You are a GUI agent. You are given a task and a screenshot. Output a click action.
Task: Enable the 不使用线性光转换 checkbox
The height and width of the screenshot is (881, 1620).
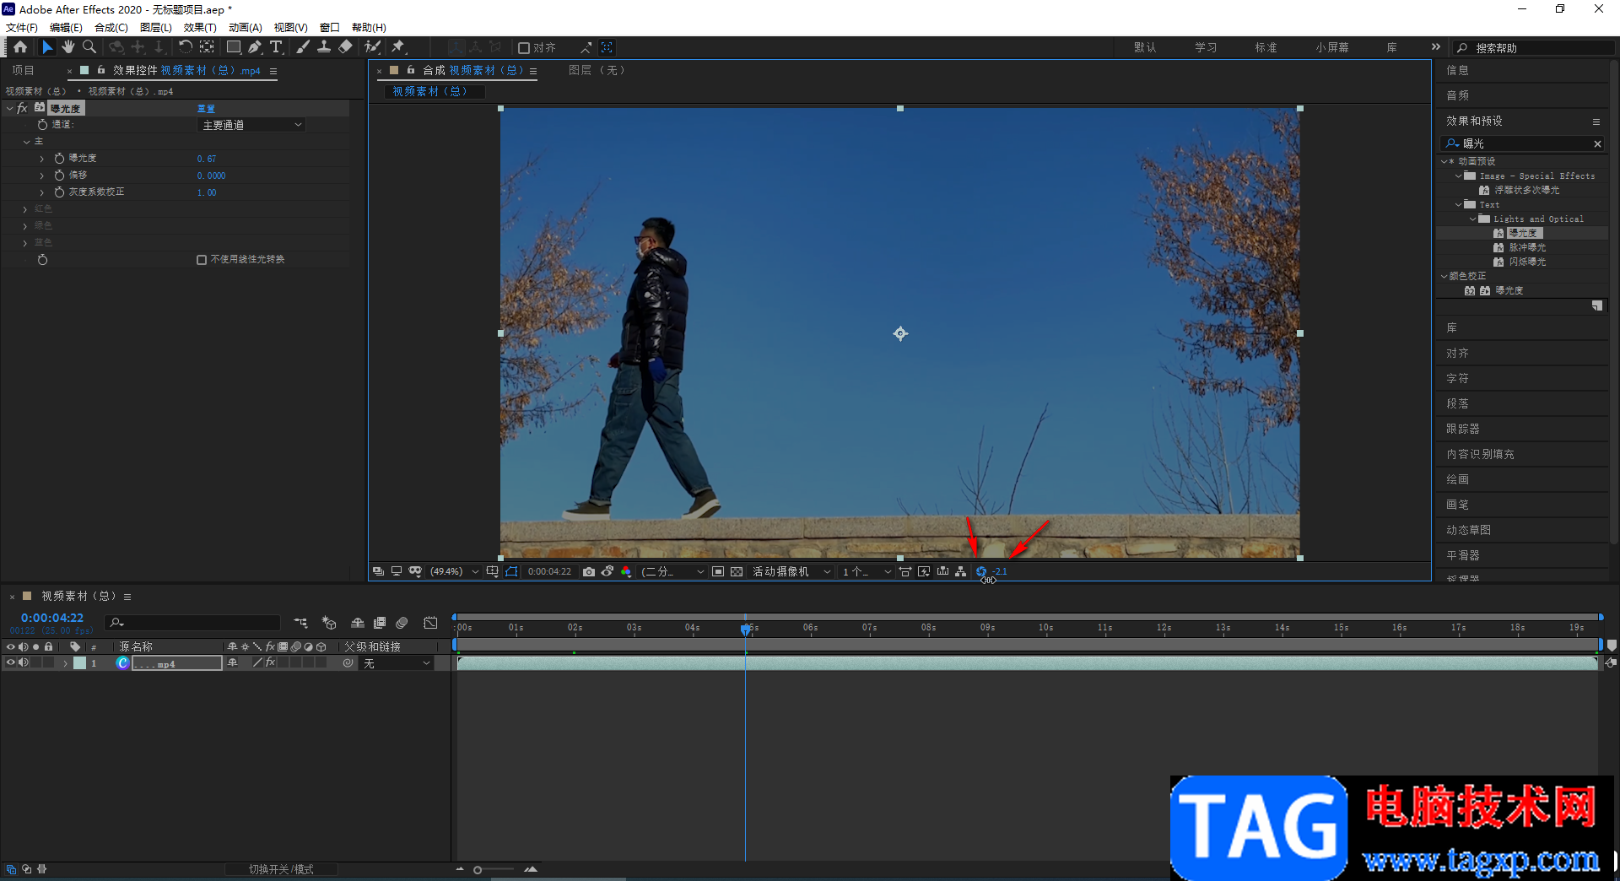(x=202, y=260)
